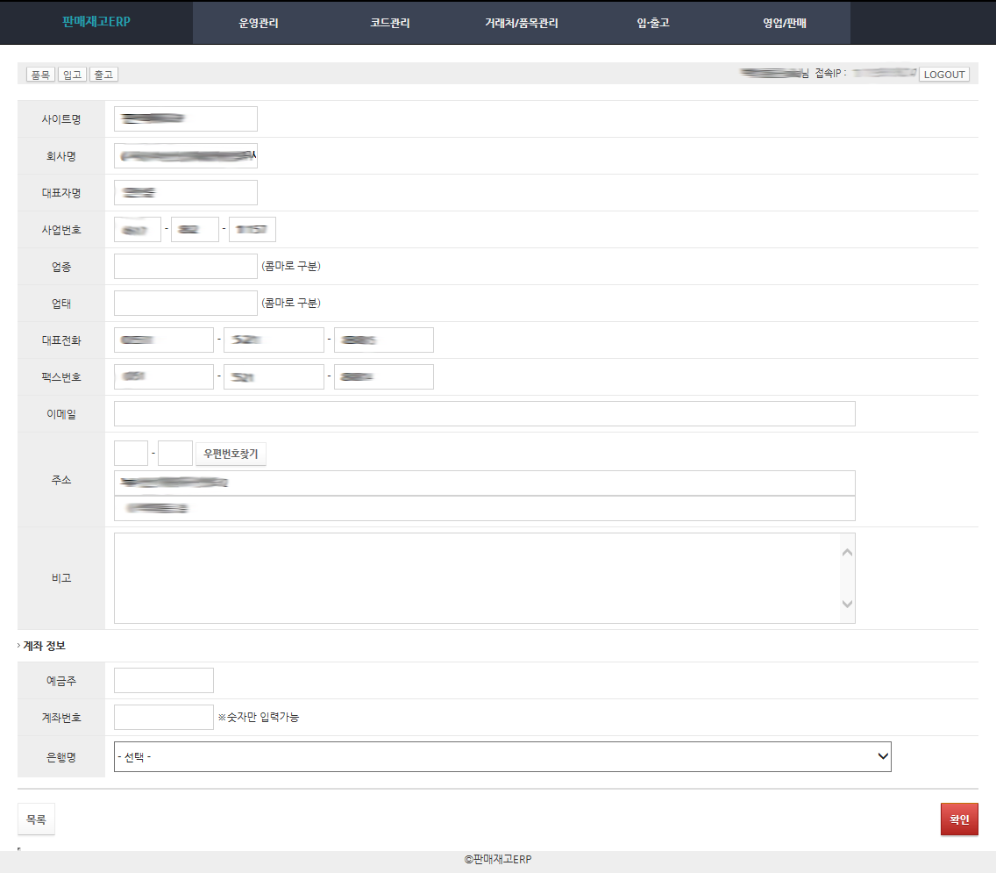Image resolution: width=996 pixels, height=873 pixels.
Task: Click the 예금주 input field
Action: point(164,681)
